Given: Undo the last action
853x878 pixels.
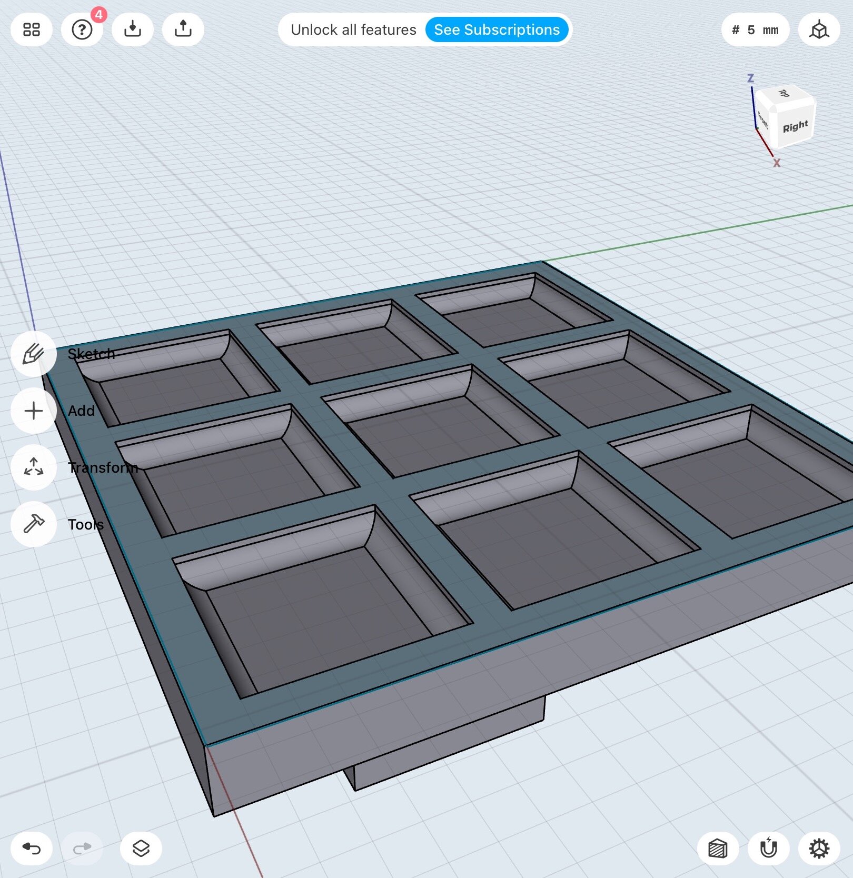Looking at the screenshot, I should pos(32,849).
